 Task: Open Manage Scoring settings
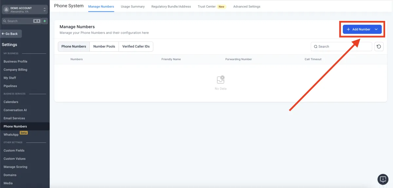coord(15,167)
